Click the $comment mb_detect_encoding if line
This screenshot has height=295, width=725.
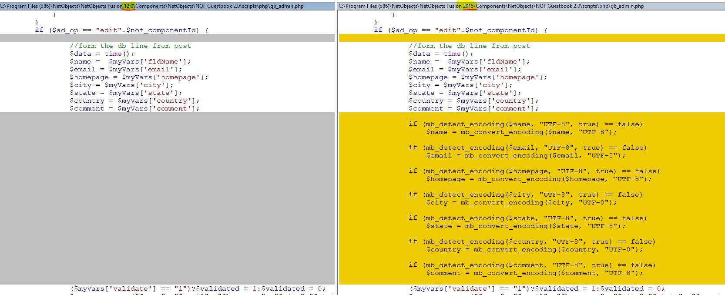(x=532, y=265)
